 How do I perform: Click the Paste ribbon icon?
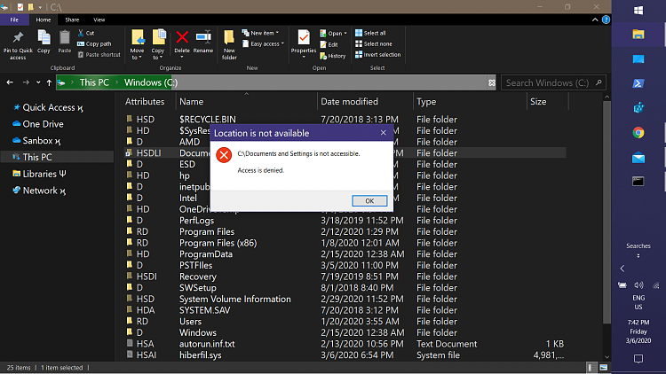(65, 42)
